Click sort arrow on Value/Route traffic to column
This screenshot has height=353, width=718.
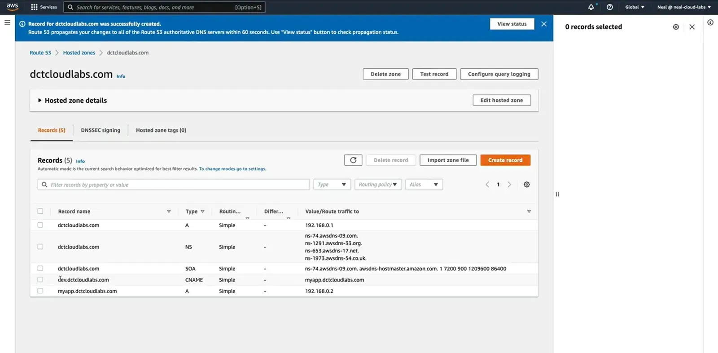529,212
